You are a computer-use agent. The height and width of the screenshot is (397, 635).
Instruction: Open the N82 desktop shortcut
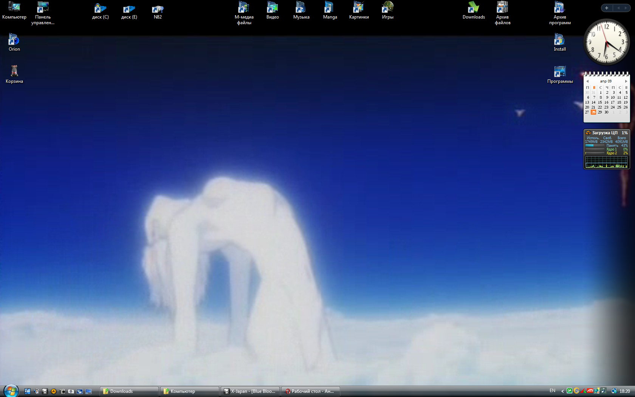(158, 11)
